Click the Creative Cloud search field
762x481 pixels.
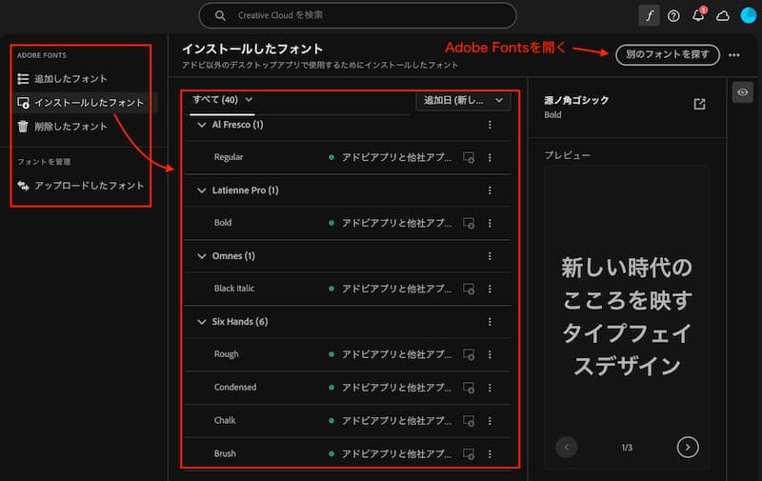coord(358,15)
